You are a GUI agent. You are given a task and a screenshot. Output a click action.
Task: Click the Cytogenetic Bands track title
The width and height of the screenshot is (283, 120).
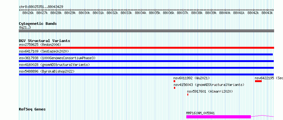[38, 24]
